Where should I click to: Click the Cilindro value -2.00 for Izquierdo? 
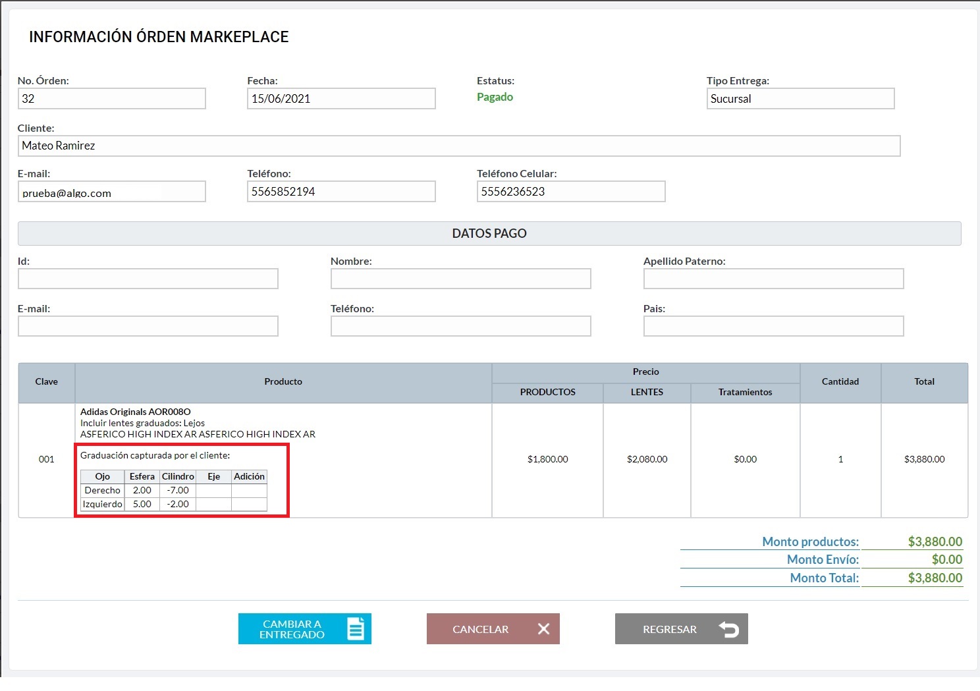point(178,505)
